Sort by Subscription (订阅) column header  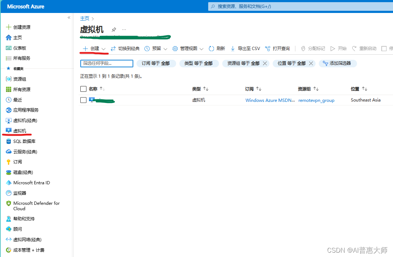tap(253, 89)
